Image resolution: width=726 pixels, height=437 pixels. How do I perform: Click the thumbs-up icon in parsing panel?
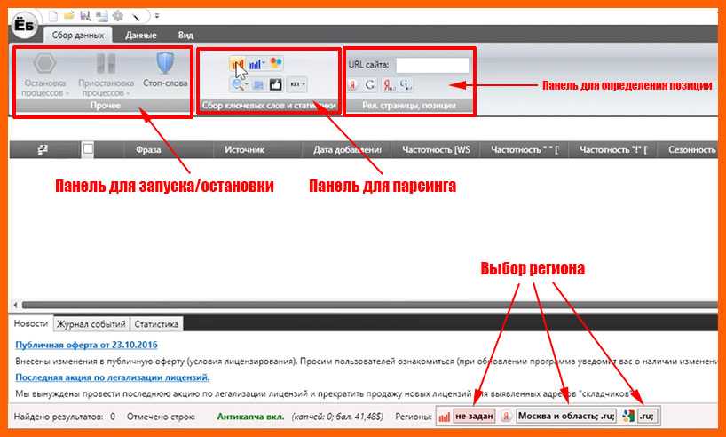(276, 84)
